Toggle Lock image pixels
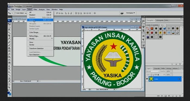 tap(154, 75)
